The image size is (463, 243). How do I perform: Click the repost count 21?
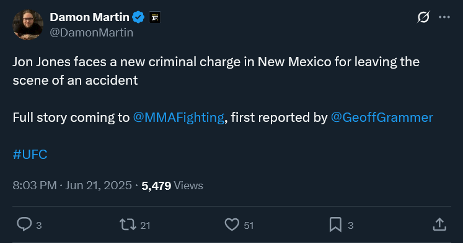point(145,225)
